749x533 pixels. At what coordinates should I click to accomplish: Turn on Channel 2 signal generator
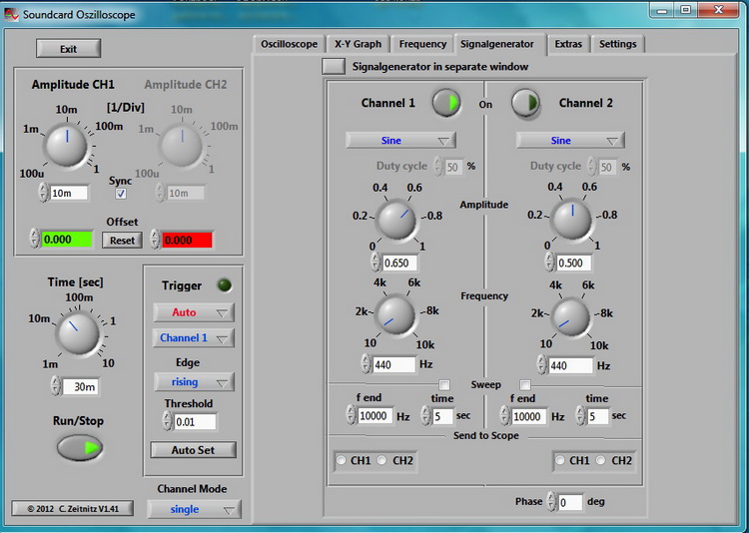(x=525, y=103)
